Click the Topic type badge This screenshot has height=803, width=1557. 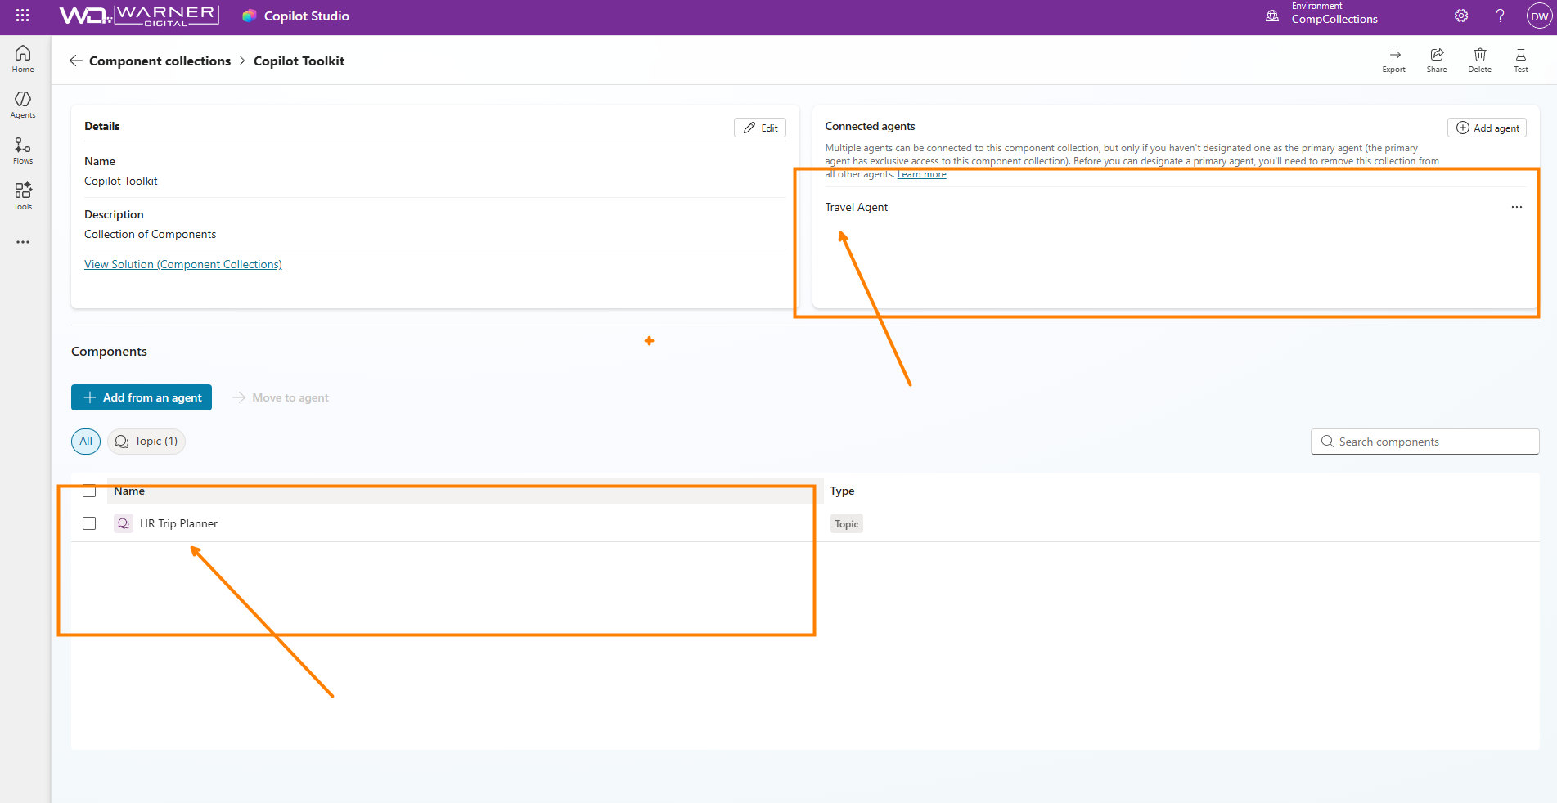[847, 524]
